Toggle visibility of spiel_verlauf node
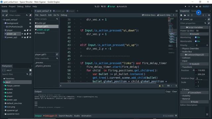 [30, 20]
